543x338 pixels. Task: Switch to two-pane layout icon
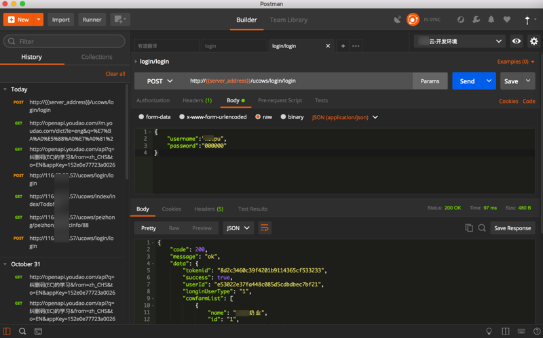506,331
